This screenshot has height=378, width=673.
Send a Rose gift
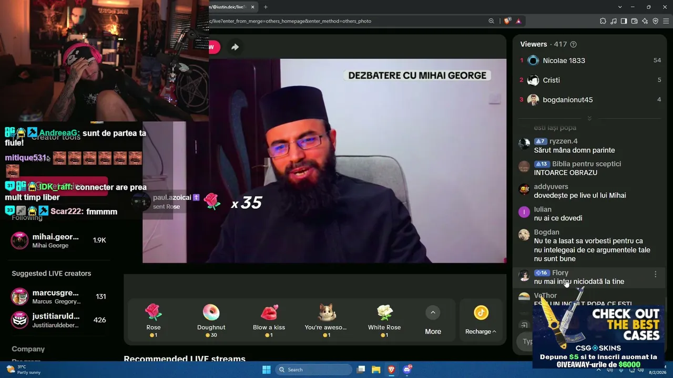[x=153, y=320]
